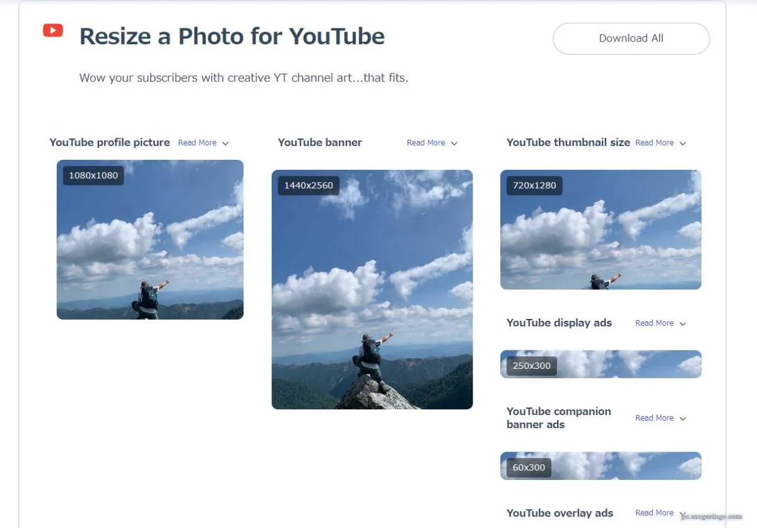Viewport: 757px width, 528px height.
Task: Select the 250x300 display ads preview
Action: [601, 364]
